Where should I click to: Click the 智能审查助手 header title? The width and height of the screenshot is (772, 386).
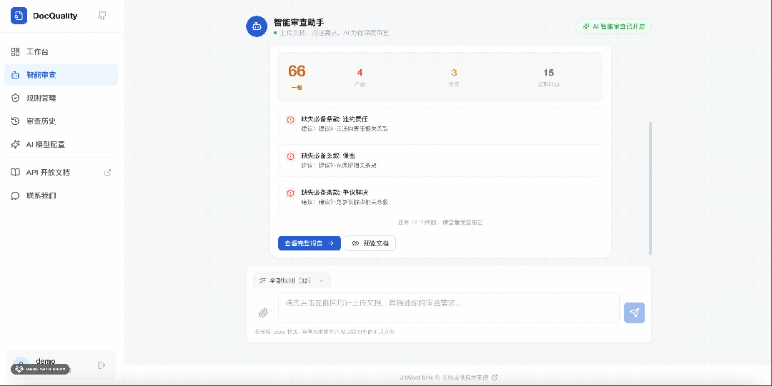click(x=299, y=23)
